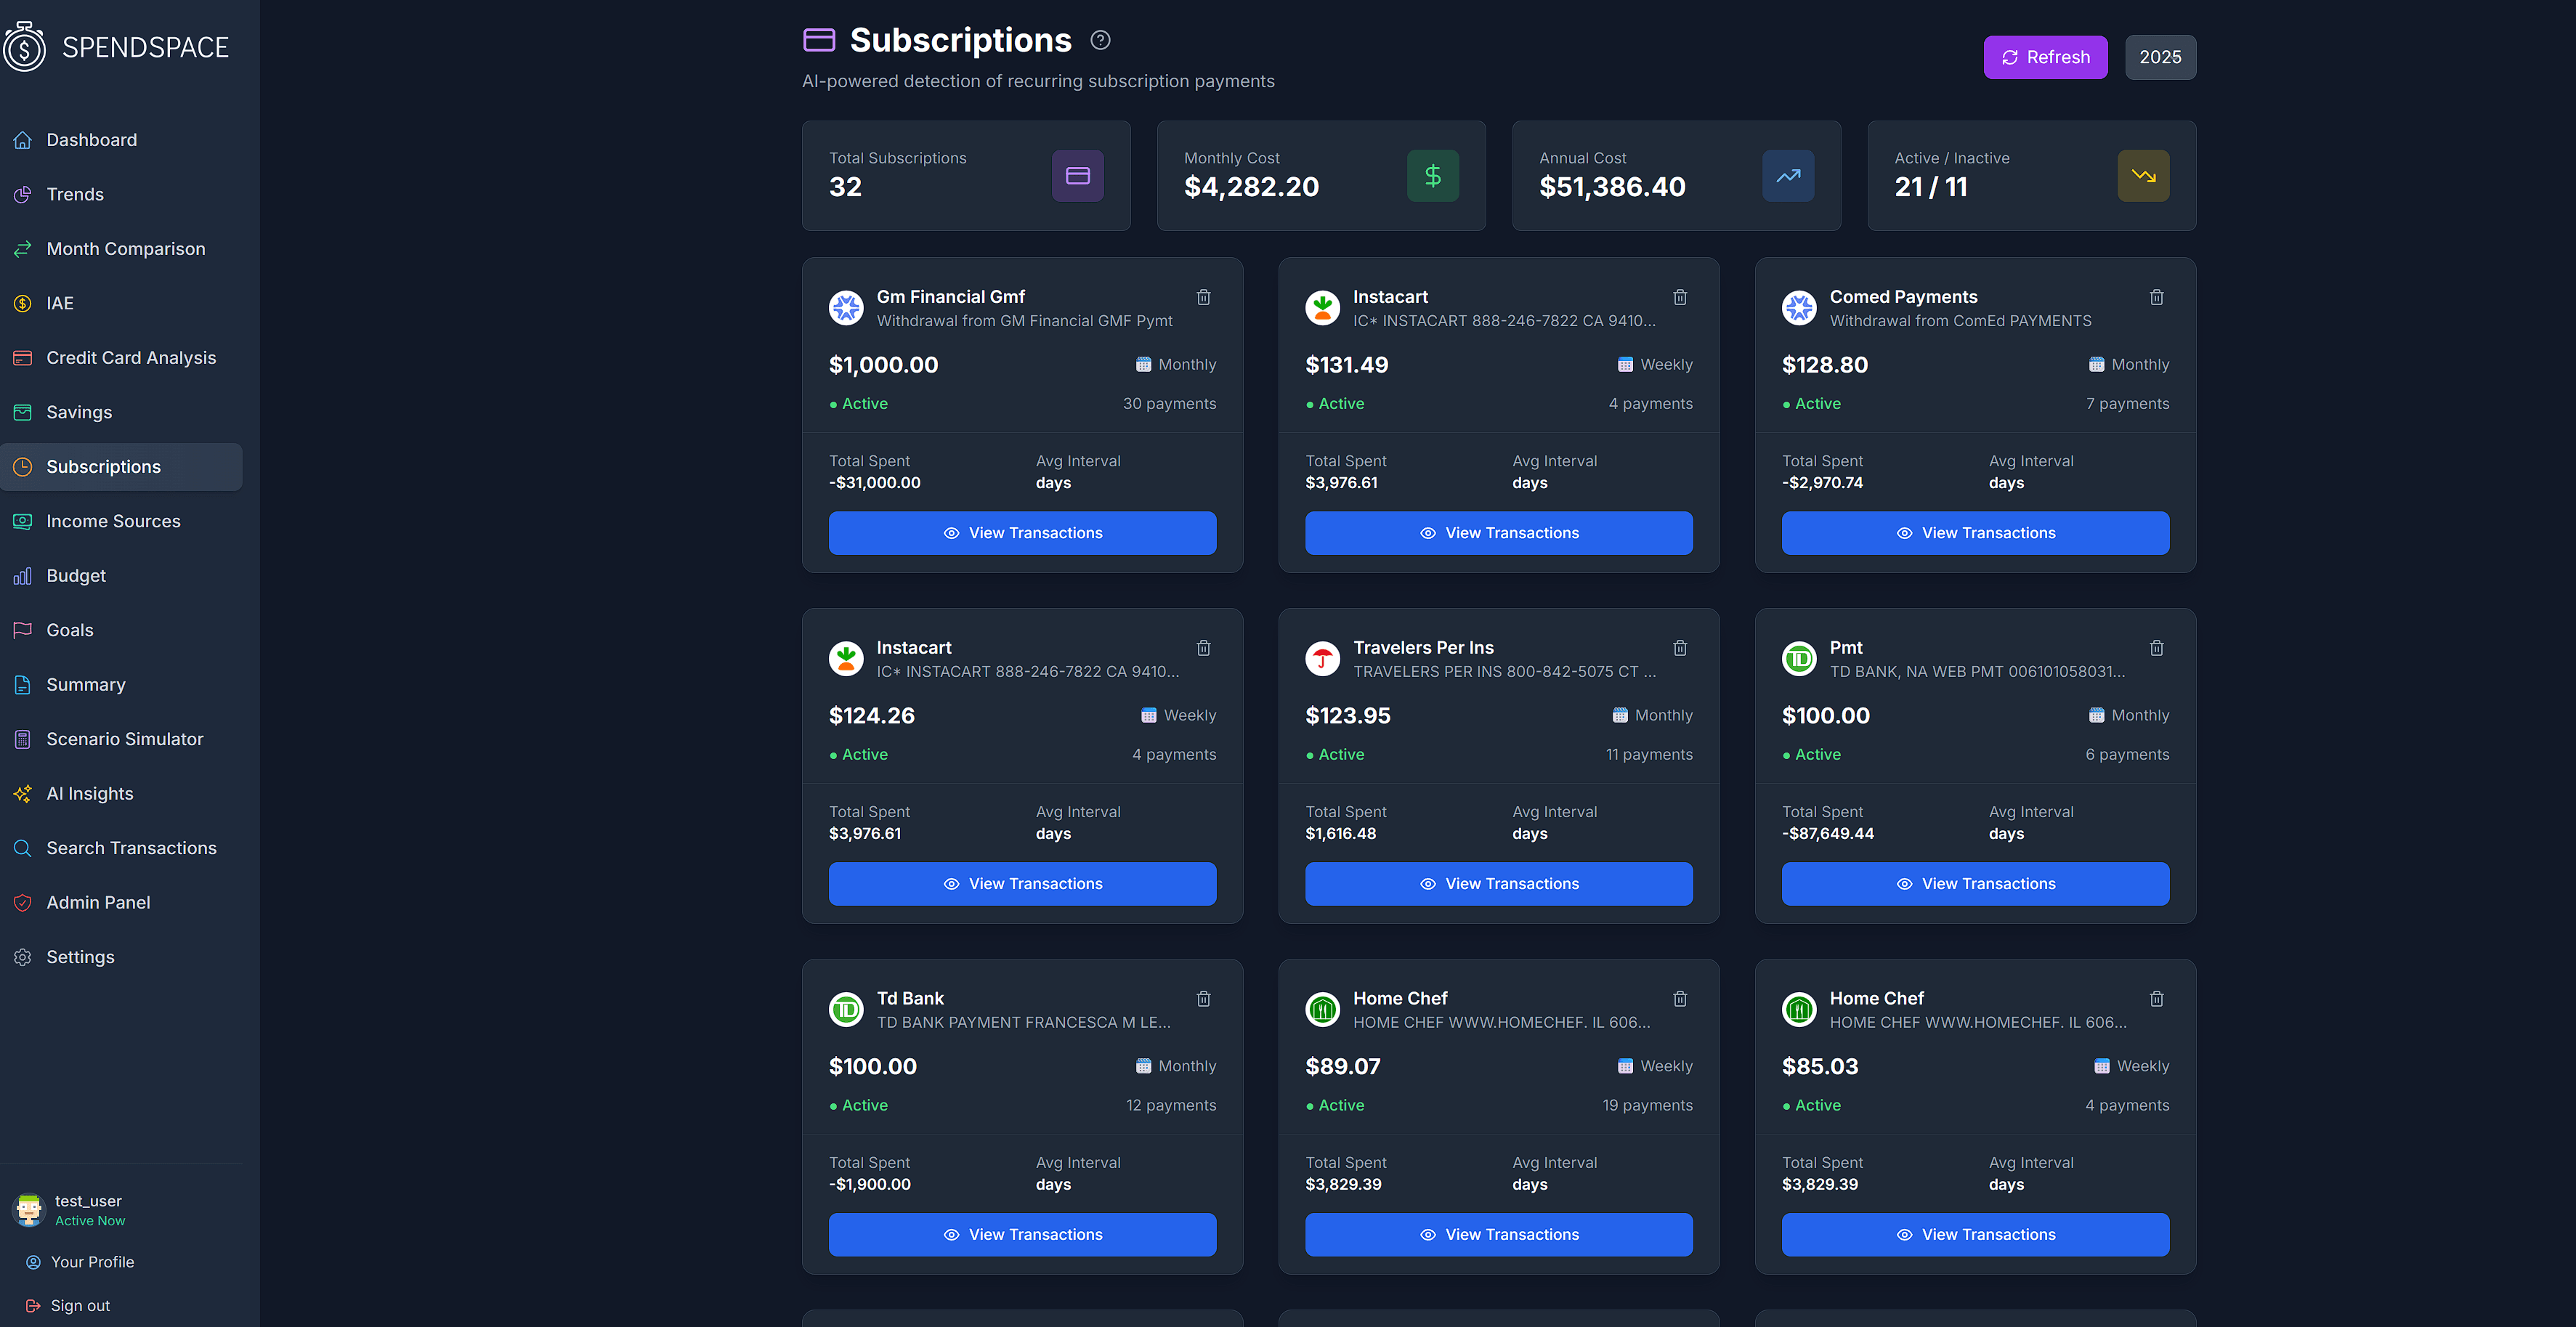The width and height of the screenshot is (2576, 1327).
Task: Click the 21 / 11 active count
Action: tap(1931, 187)
